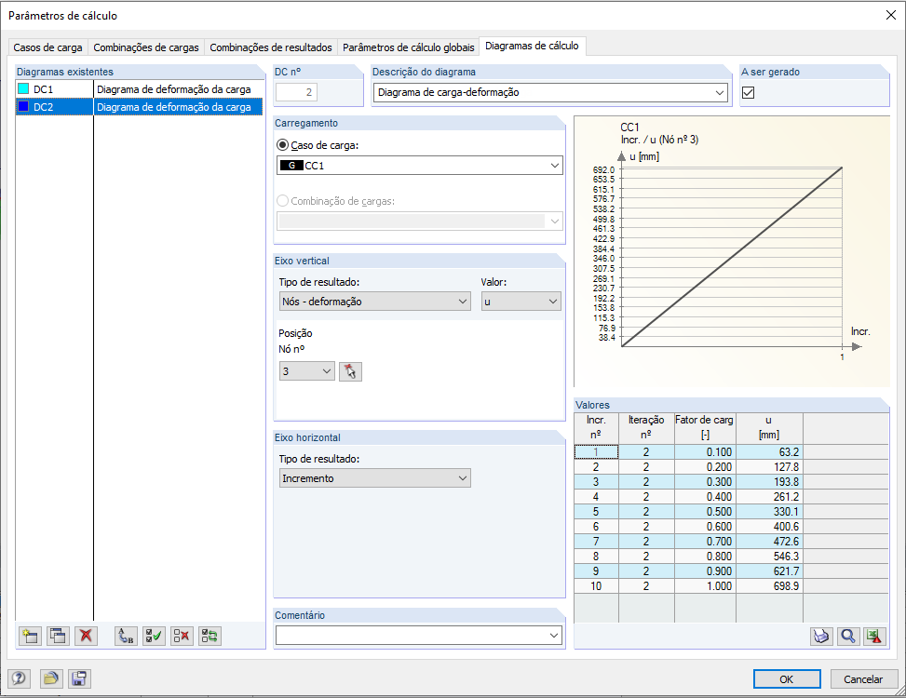The image size is (906, 698).
Task: Confirm with the OK button
Action: (787, 679)
